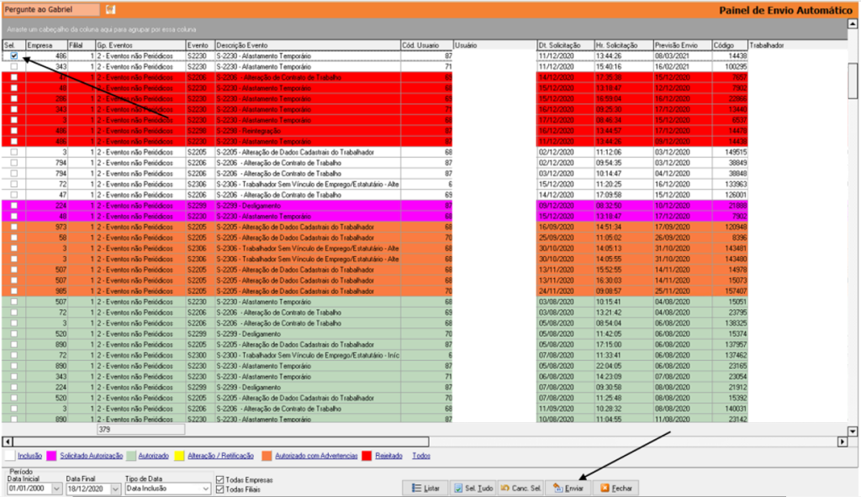This screenshot has width=861, height=497.
Task: Click the Sel. Tudo button
Action: (473, 489)
